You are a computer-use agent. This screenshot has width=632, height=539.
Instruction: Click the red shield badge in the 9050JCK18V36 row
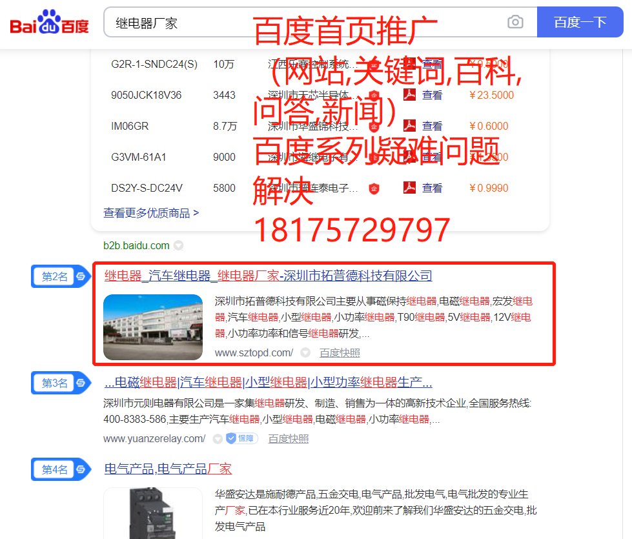[x=374, y=95]
